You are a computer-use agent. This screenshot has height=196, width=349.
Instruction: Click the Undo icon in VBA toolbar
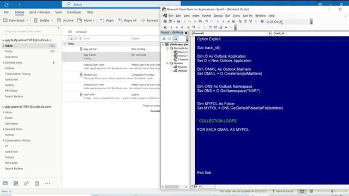207,21
